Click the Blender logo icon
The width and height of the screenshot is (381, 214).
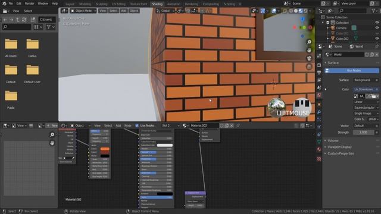pos(4,4)
